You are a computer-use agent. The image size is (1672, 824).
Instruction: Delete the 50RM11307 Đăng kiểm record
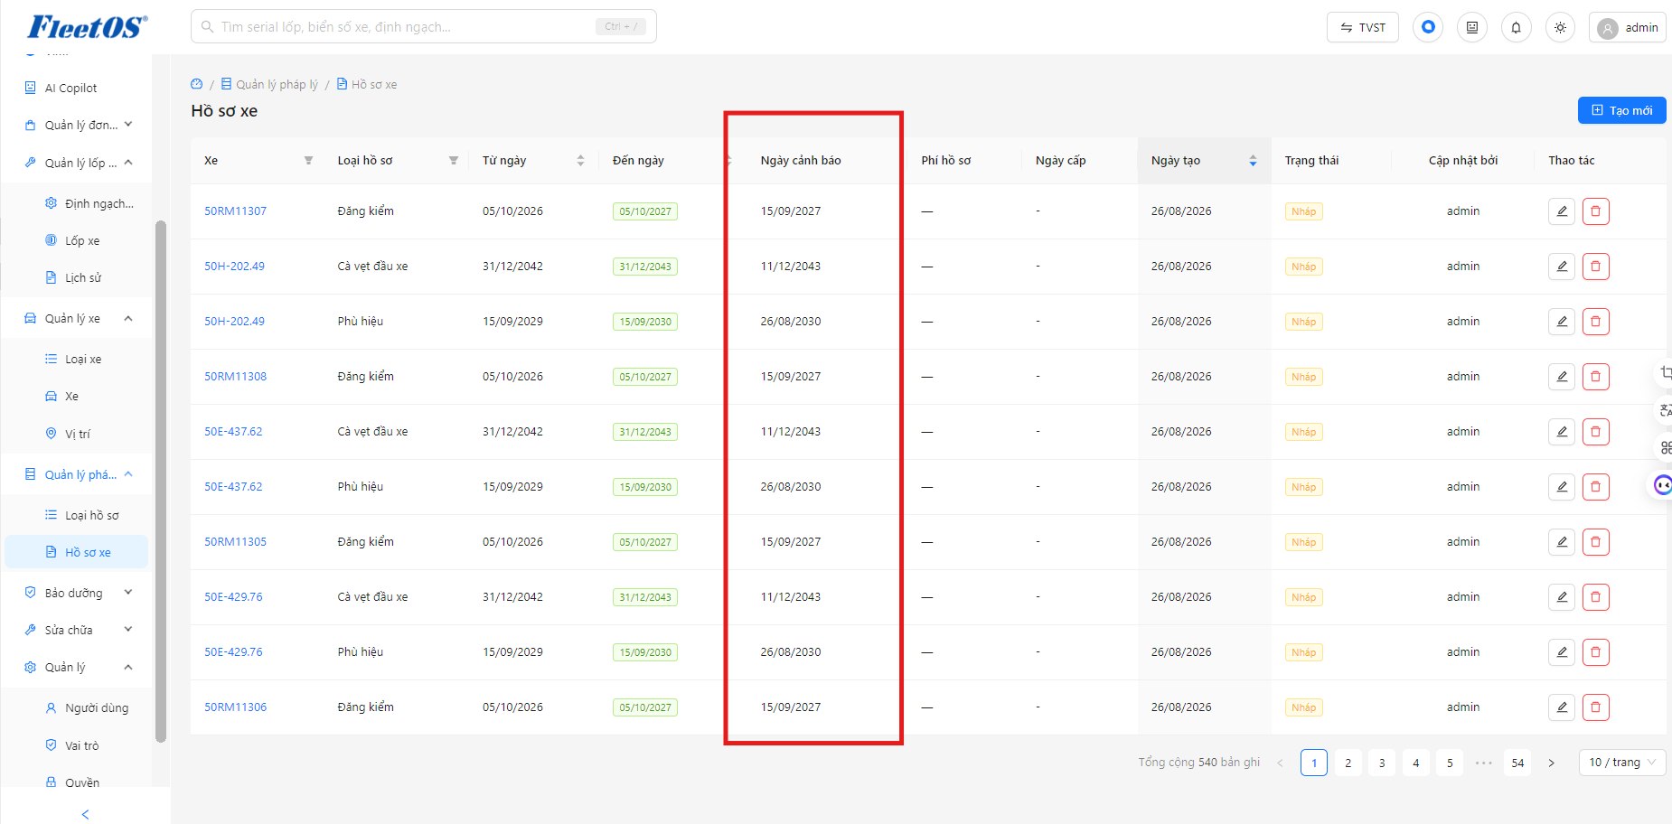1596,211
